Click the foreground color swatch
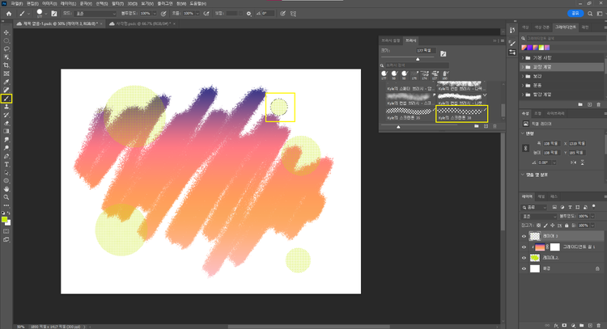Image resolution: width=607 pixels, height=329 pixels. (5, 219)
